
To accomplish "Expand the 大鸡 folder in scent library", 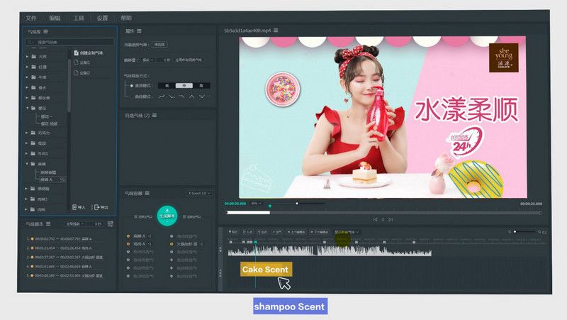I will click(27, 56).
